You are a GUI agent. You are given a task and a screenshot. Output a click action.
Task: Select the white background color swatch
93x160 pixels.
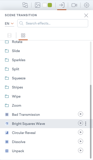(x=45, y=5)
